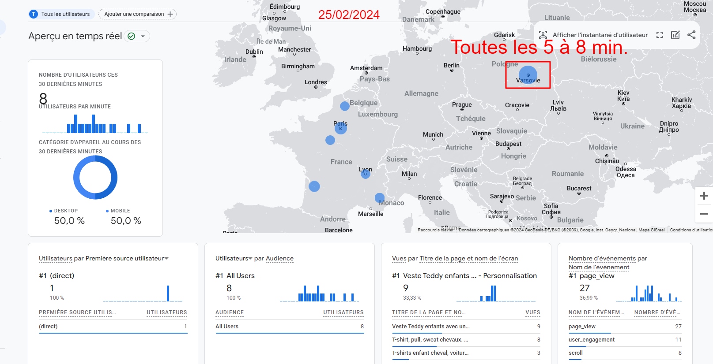713x364 pixels.
Task: Open the customize report pencil icon
Action: 675,35
